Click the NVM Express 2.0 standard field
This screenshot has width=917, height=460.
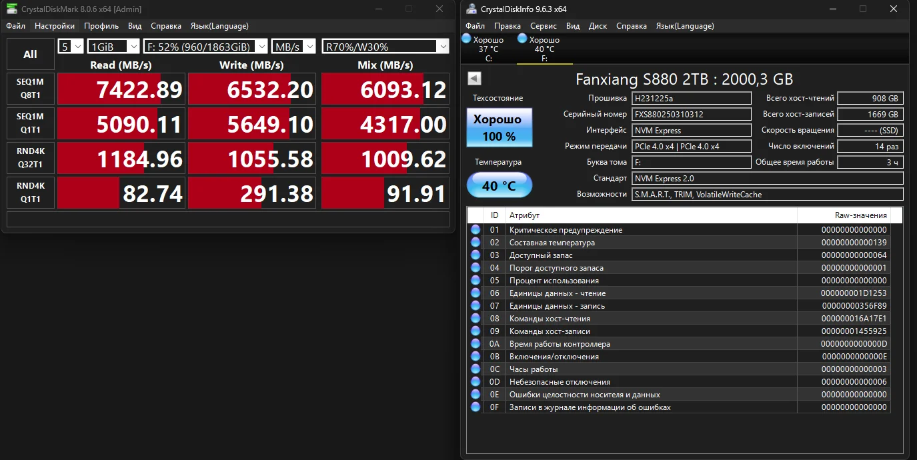tap(768, 178)
